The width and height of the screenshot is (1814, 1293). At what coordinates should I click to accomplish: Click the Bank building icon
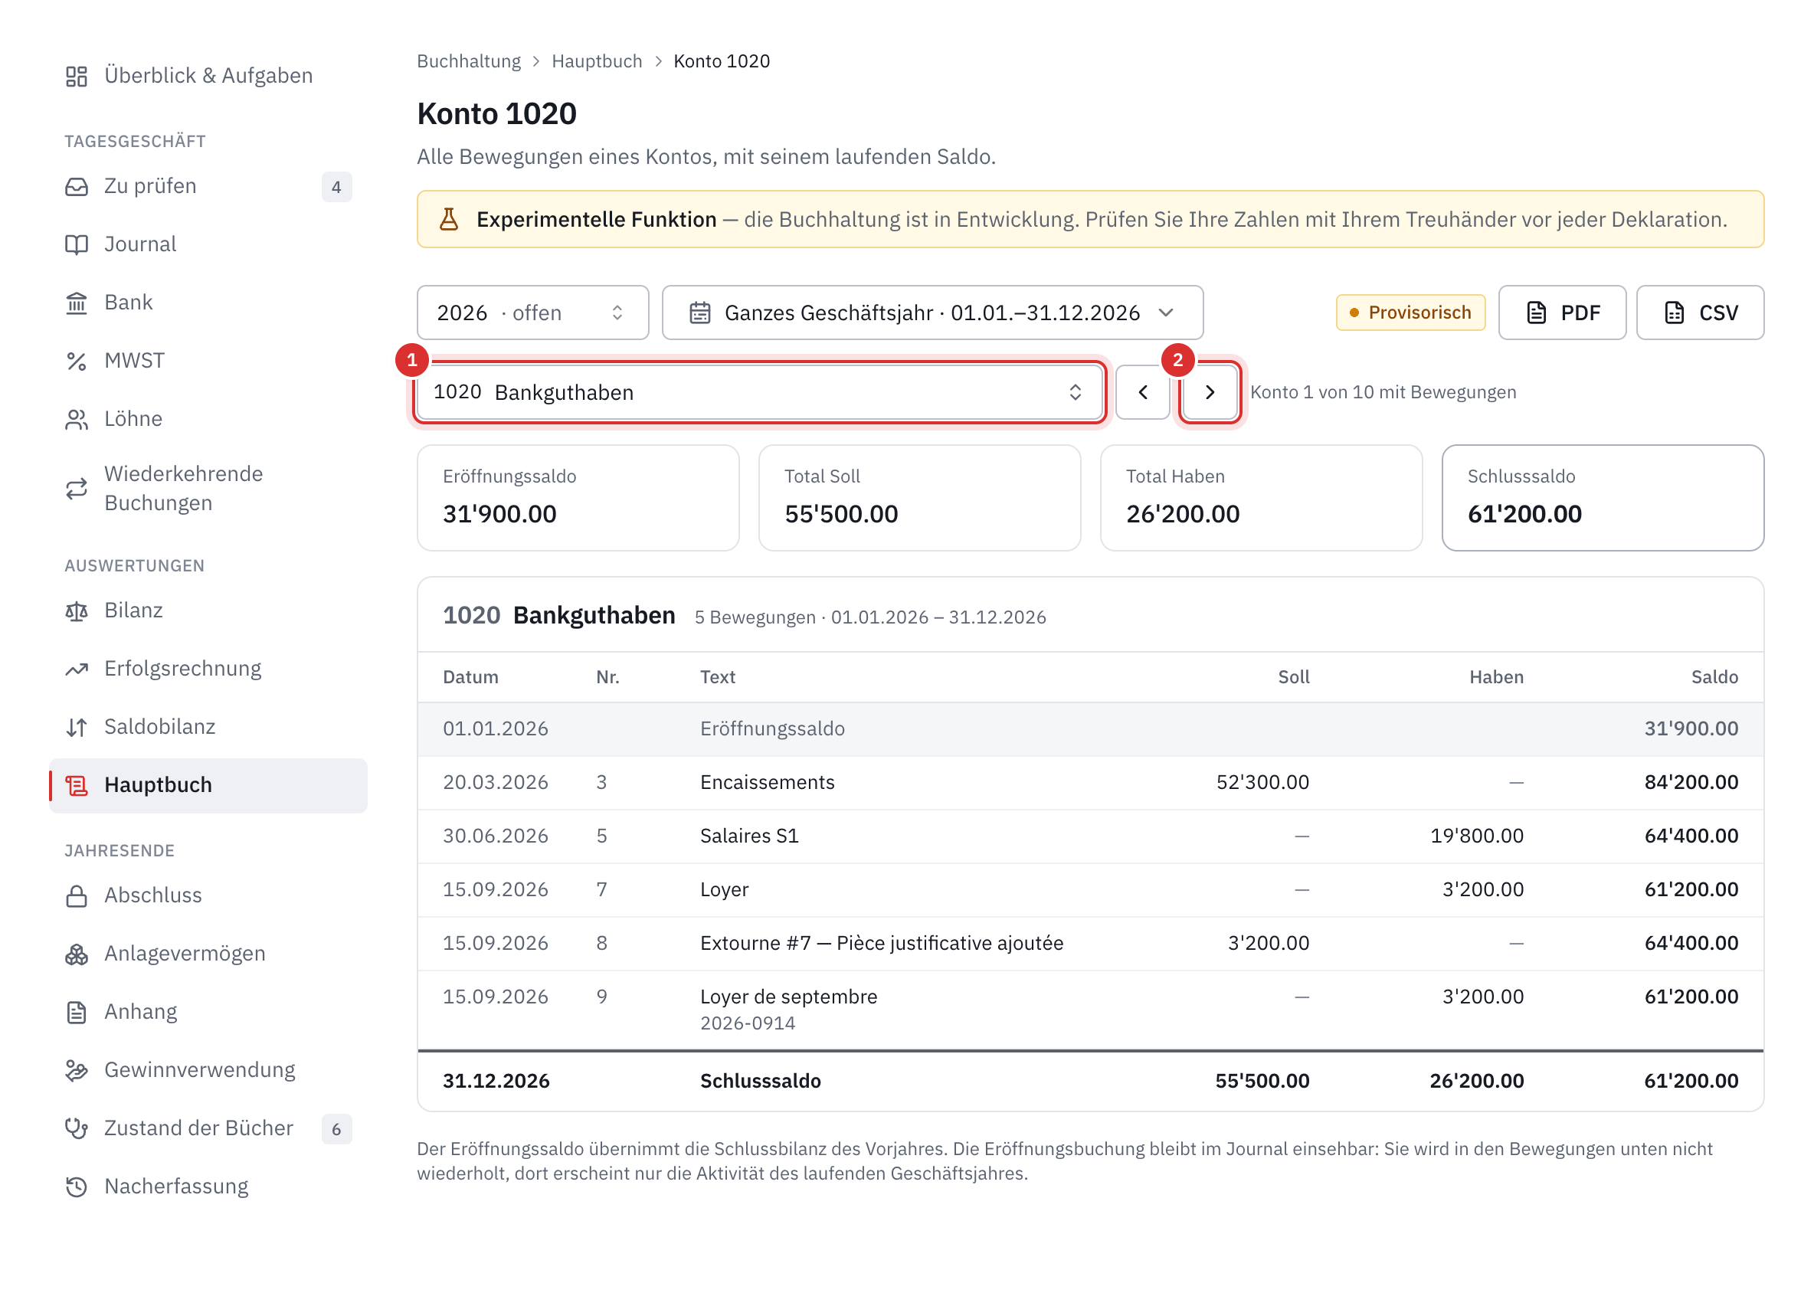tap(77, 303)
